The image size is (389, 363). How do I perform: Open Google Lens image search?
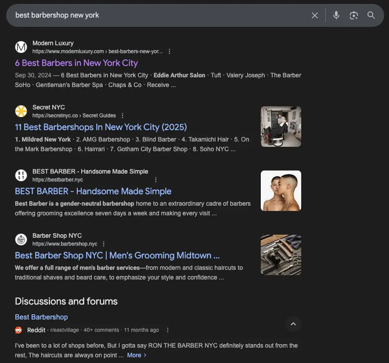(x=354, y=15)
